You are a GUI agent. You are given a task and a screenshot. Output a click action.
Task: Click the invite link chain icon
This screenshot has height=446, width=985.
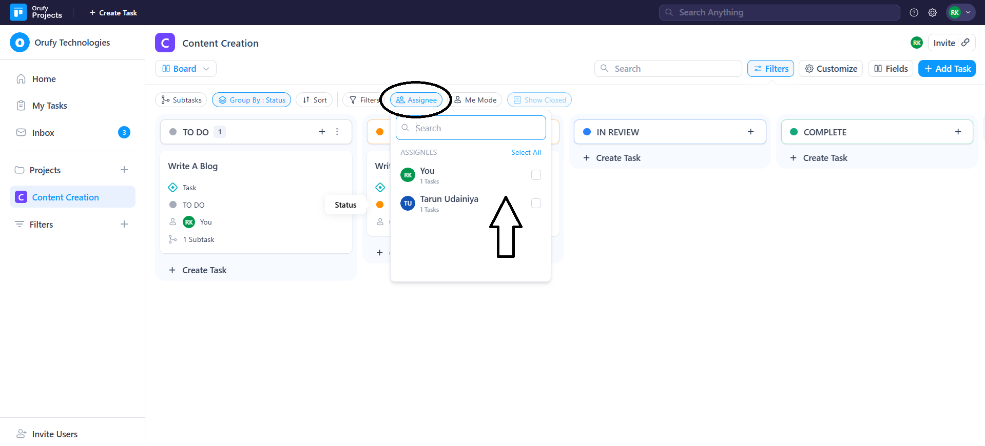[x=965, y=43]
